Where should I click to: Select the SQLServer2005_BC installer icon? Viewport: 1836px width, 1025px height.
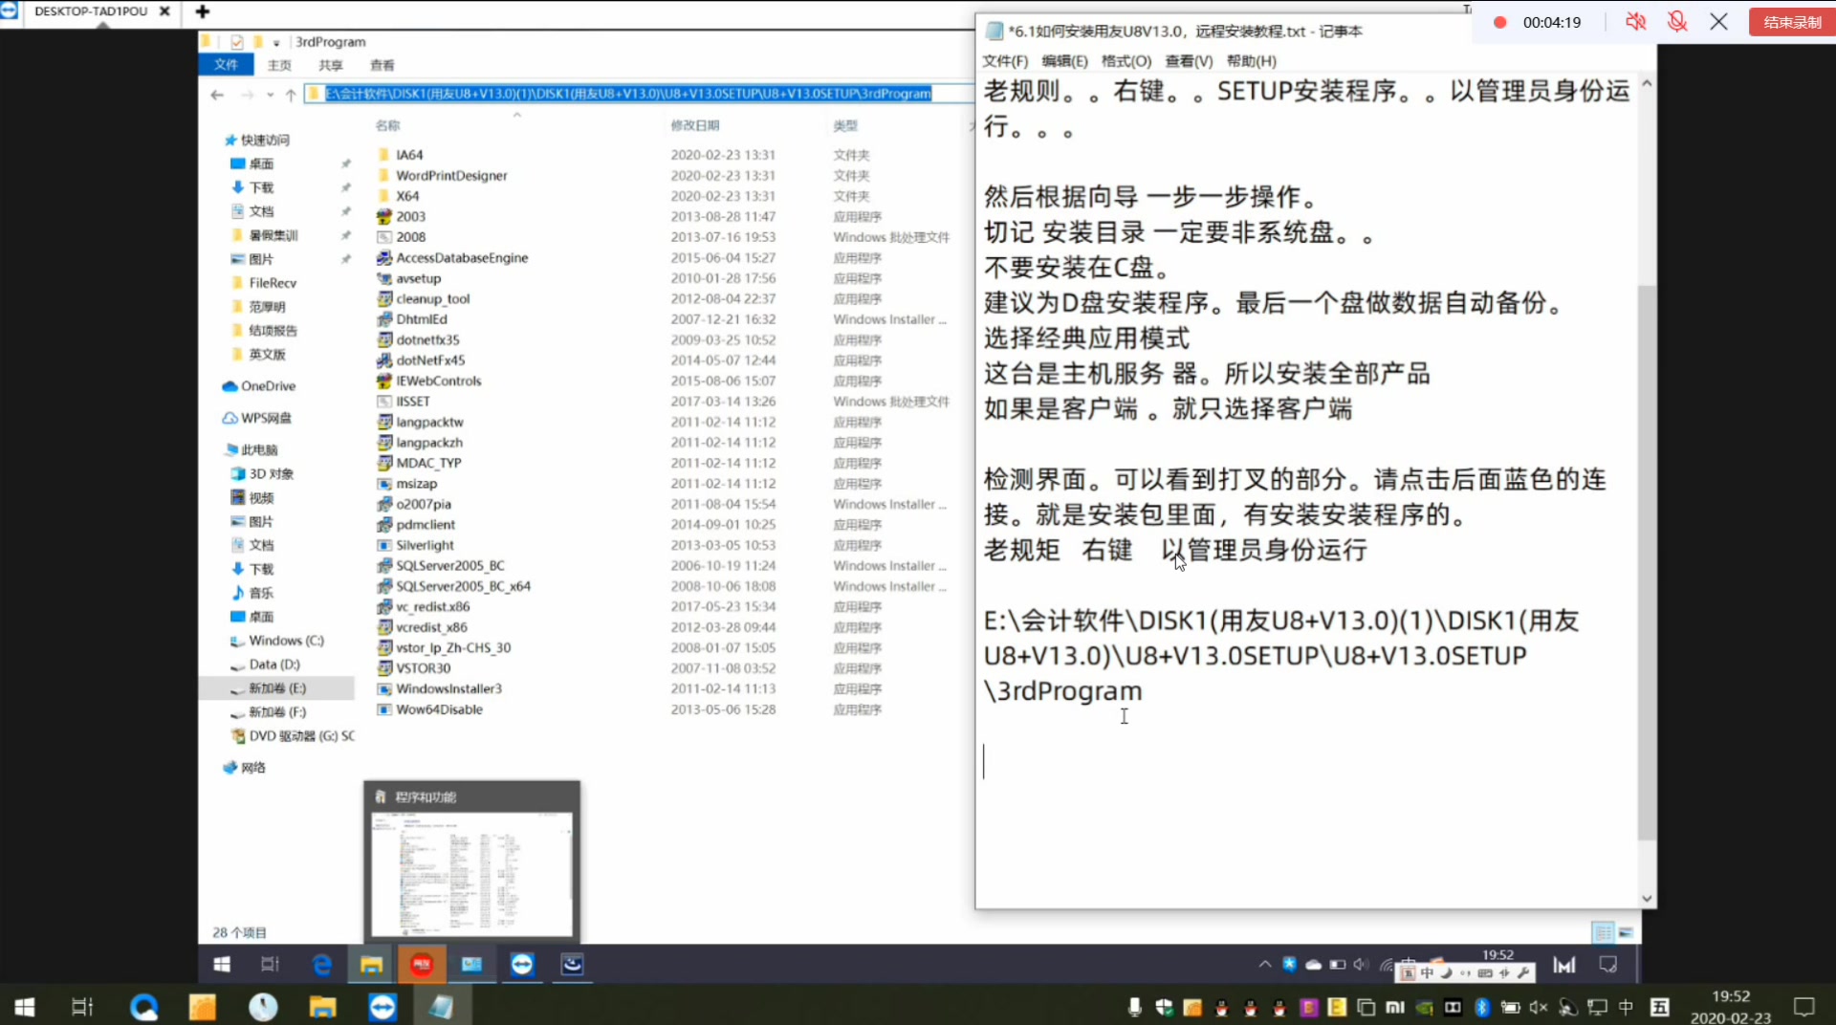(384, 566)
